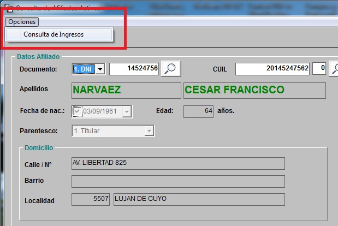Click the magnifier icon right of CUIL digit
Image resolution: width=338 pixels, height=226 pixels.
click(x=334, y=69)
